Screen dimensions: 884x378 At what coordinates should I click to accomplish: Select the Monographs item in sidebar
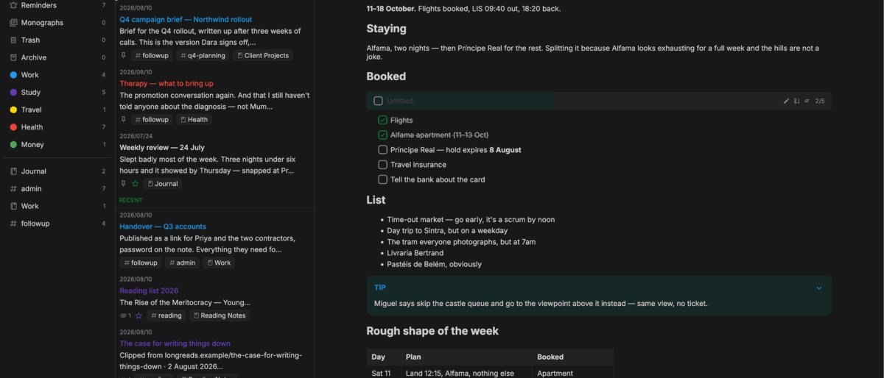click(x=56, y=23)
